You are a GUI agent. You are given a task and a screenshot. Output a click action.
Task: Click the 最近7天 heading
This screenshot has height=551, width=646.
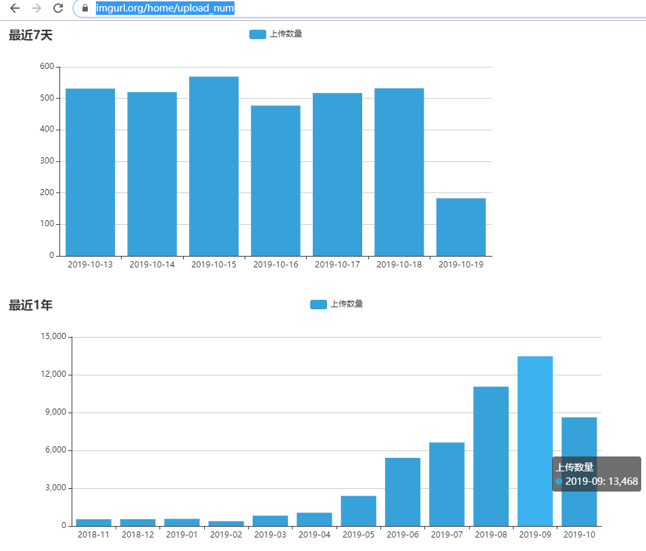[30, 35]
